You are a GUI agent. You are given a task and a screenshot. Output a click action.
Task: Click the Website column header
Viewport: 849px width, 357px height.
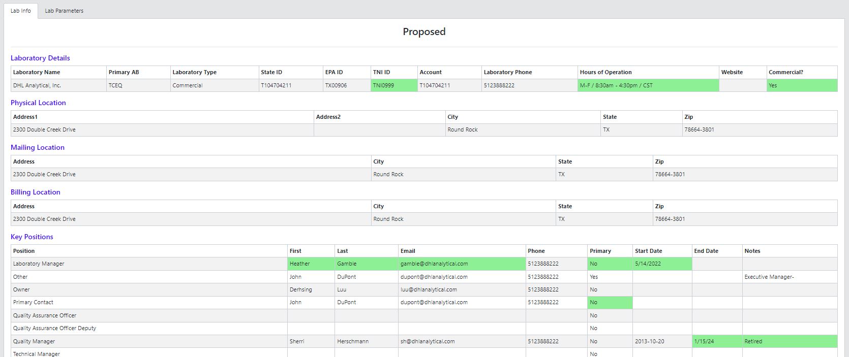[742, 72]
